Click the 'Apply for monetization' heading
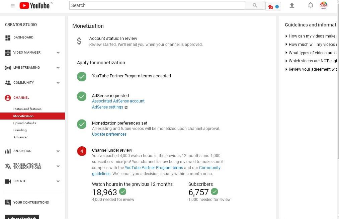The height and width of the screenshot is (219, 339). coord(101,63)
